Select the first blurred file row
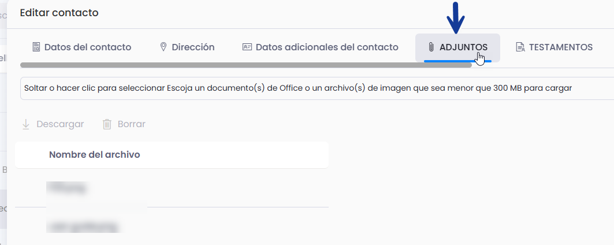The width and height of the screenshot is (614, 245). tap(172, 188)
